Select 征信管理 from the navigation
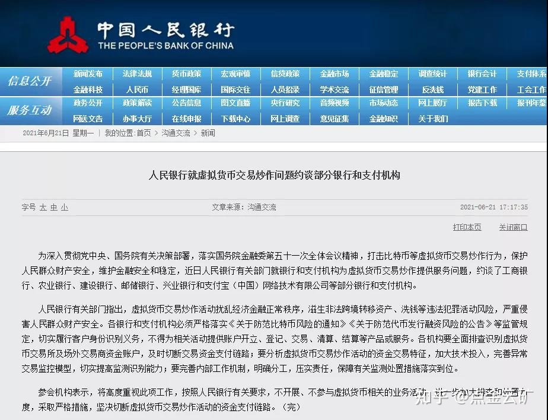 (383, 90)
